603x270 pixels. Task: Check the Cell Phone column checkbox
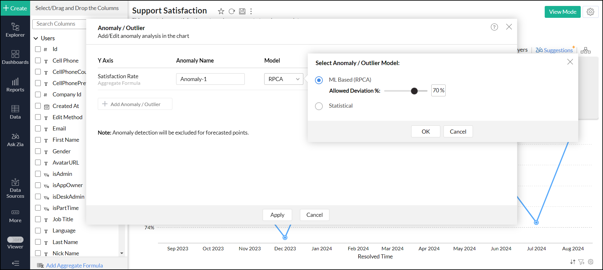point(38,60)
